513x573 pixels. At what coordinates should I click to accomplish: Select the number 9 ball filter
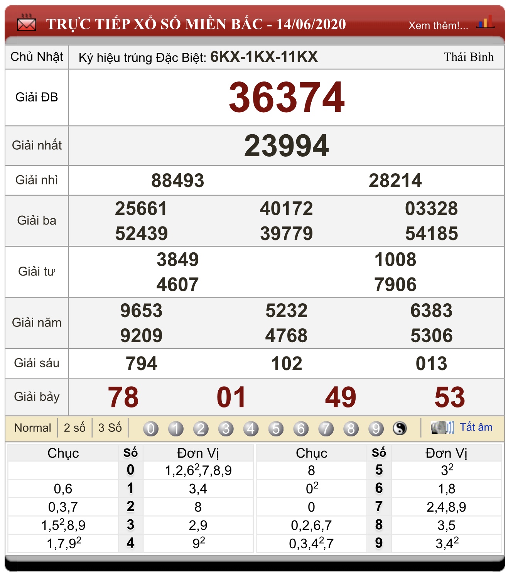pos(376,429)
